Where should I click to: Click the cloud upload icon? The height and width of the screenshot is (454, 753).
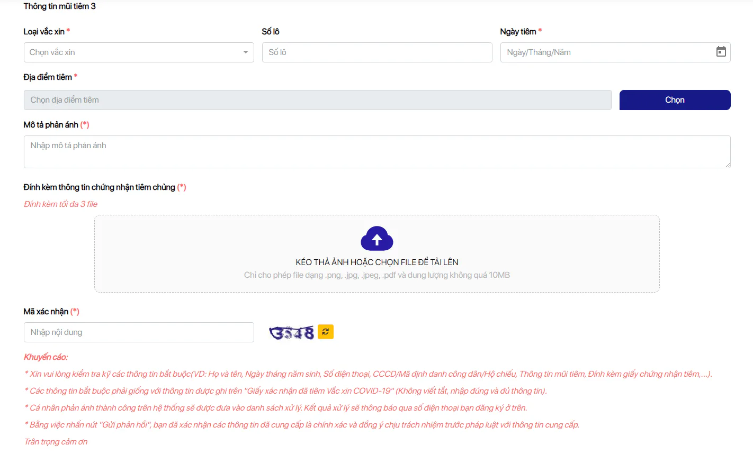point(377,239)
